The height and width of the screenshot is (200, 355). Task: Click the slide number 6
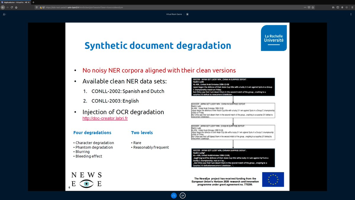(x=69, y=188)
